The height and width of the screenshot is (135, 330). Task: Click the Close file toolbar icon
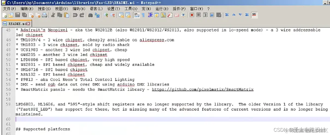point(31,15)
